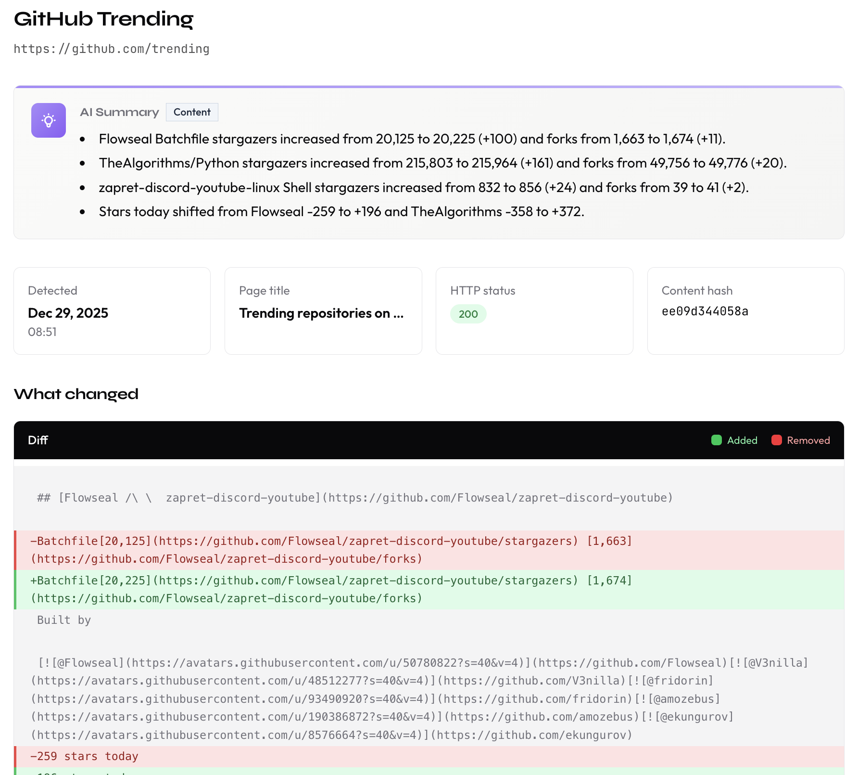The height and width of the screenshot is (775, 858).
Task: Click the red Removed legend dot
Action: click(776, 440)
